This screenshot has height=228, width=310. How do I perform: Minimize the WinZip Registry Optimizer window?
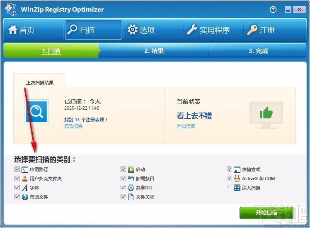288,10
